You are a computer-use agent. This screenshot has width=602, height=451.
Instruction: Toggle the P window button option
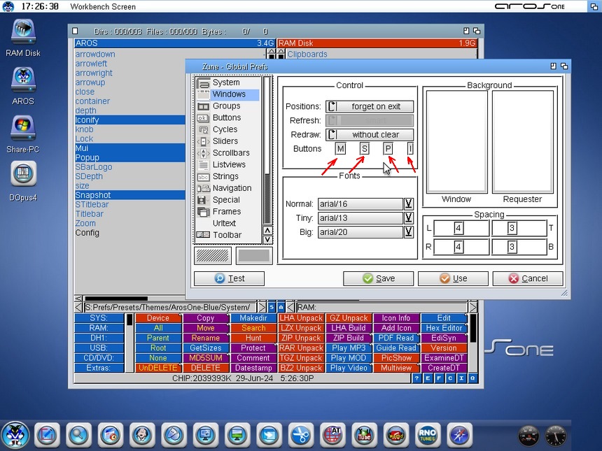click(388, 148)
